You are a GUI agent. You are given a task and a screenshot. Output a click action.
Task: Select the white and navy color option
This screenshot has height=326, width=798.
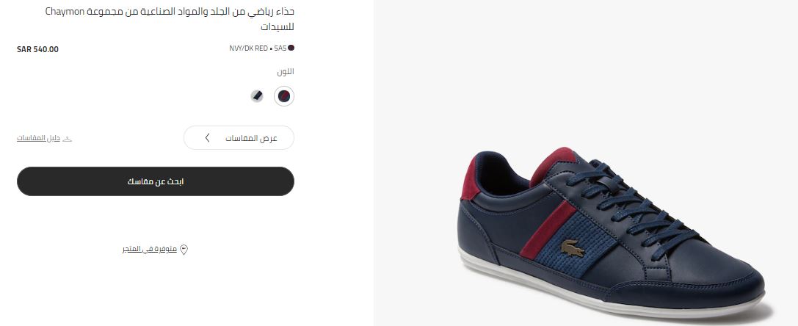[257, 95]
